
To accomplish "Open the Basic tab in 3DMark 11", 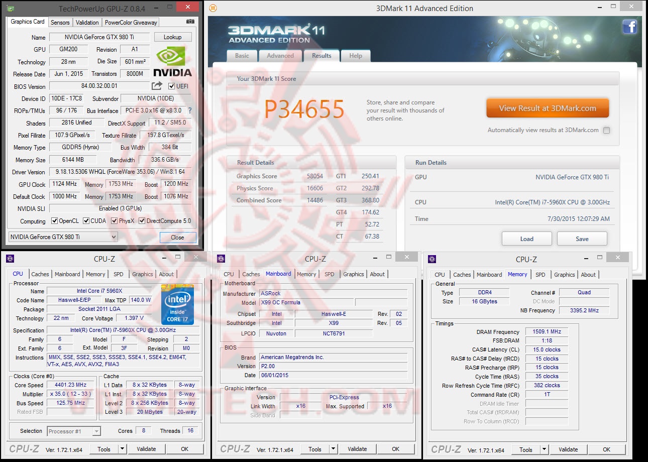I will point(242,56).
